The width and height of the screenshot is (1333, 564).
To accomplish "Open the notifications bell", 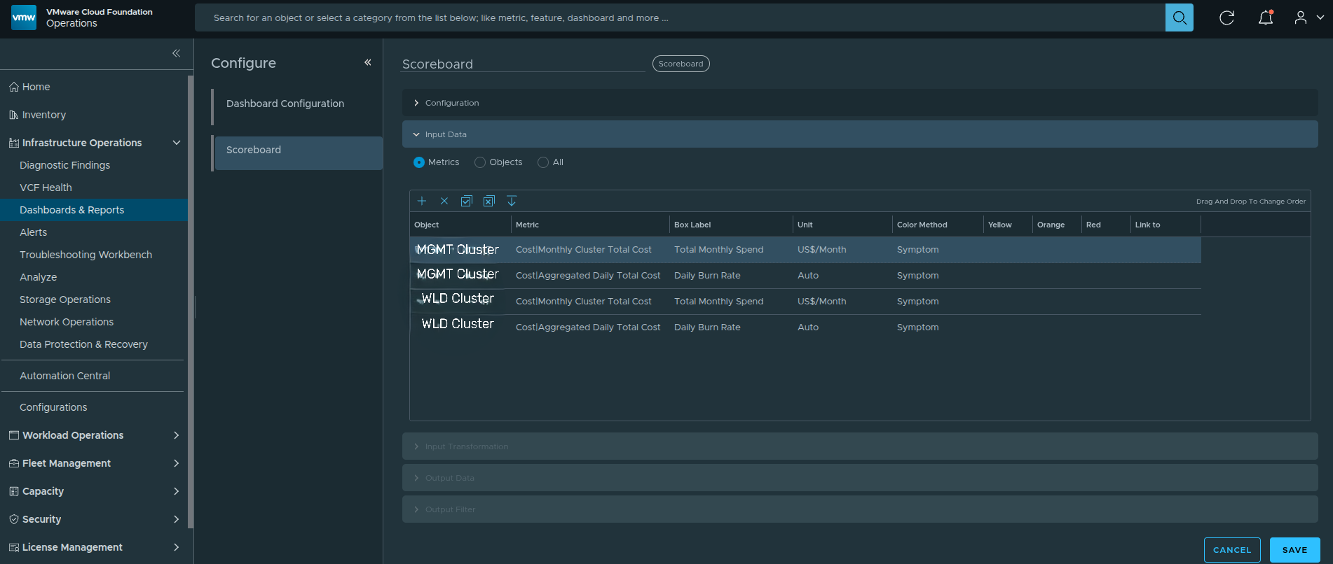I will point(1265,17).
